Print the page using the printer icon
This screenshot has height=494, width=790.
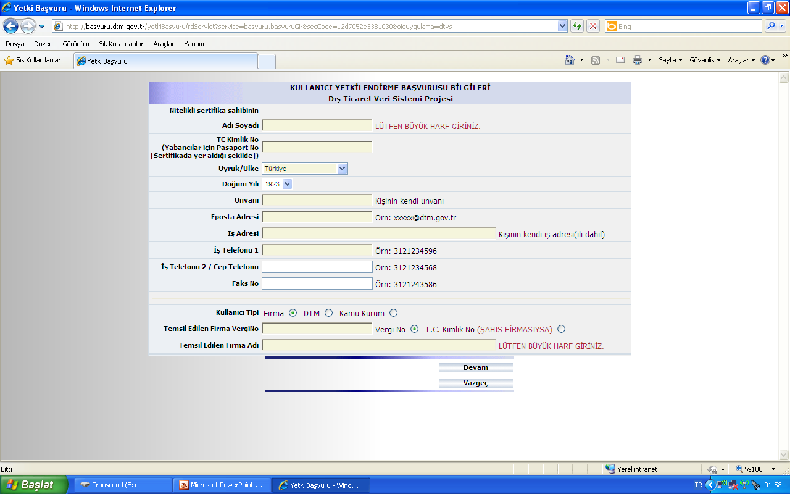tap(638, 60)
